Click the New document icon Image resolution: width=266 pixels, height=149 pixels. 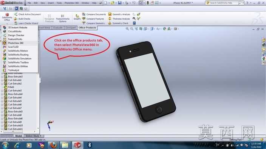pos(106,3)
